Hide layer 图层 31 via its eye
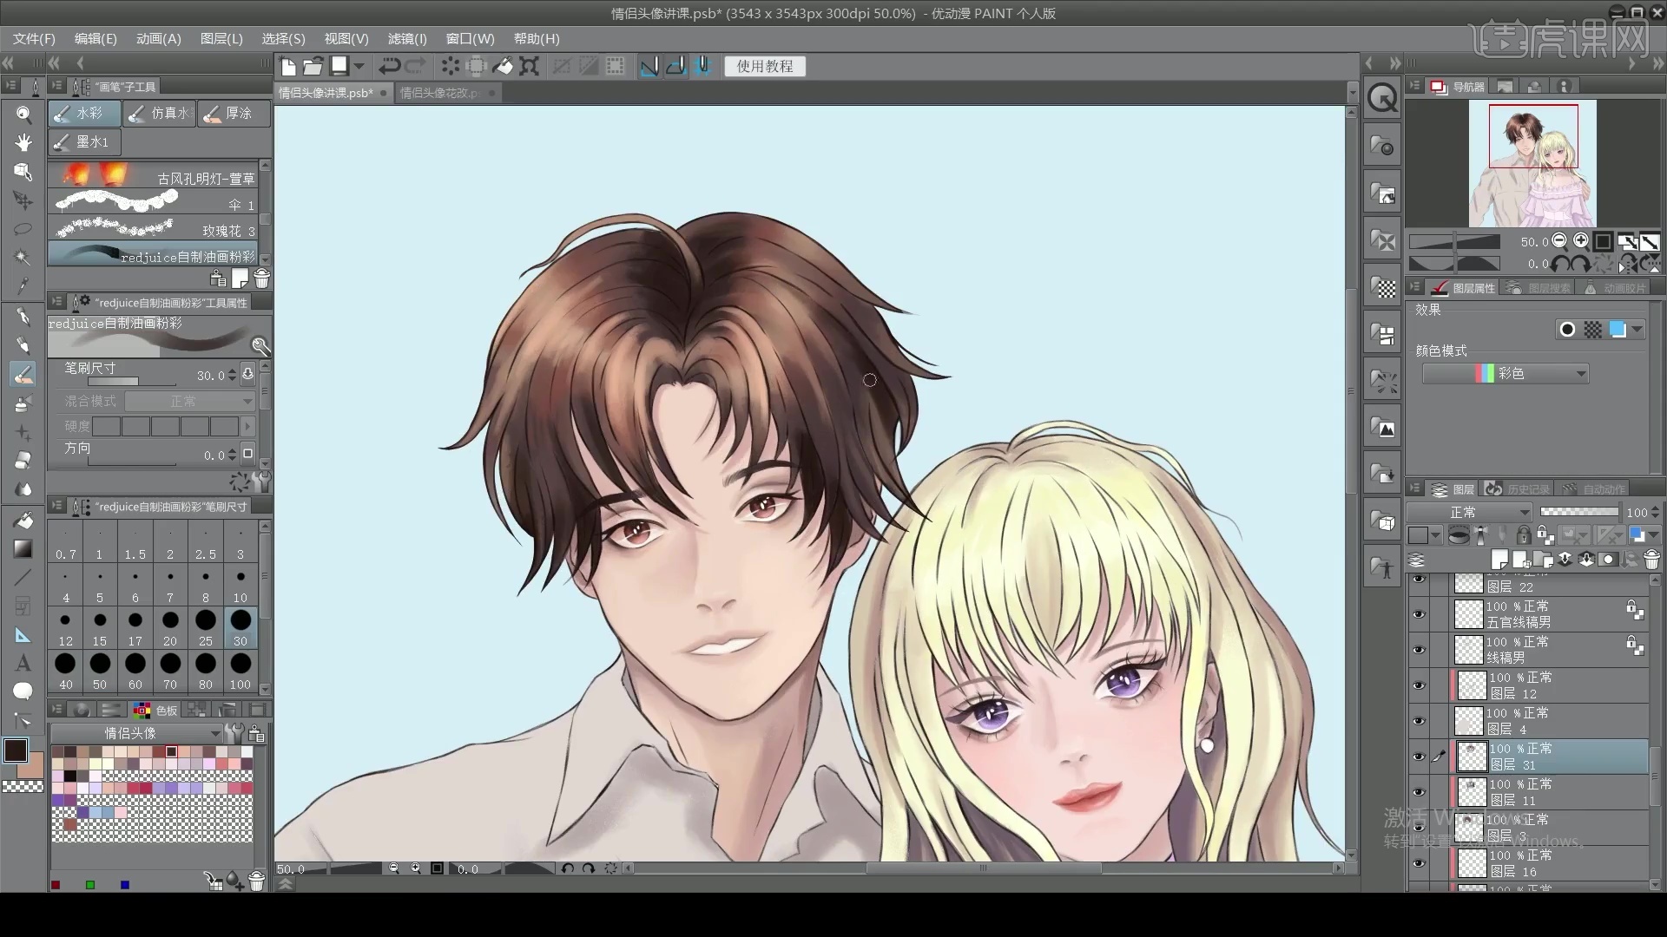This screenshot has height=937, width=1667. pos(1419,757)
